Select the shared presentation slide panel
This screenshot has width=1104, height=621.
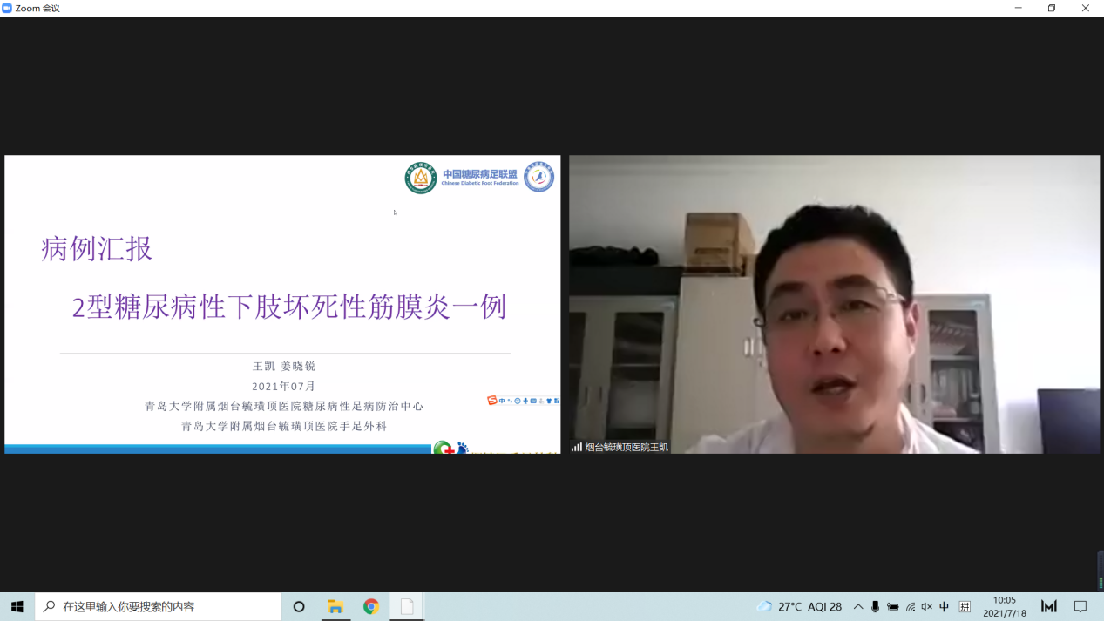282,304
